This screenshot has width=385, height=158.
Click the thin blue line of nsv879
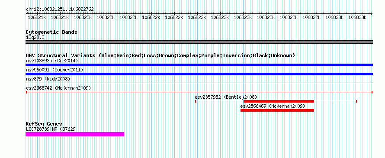pyautogui.click(x=199, y=83)
